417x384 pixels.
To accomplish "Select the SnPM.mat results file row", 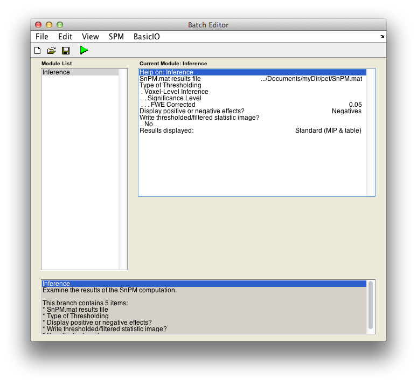I will point(252,79).
